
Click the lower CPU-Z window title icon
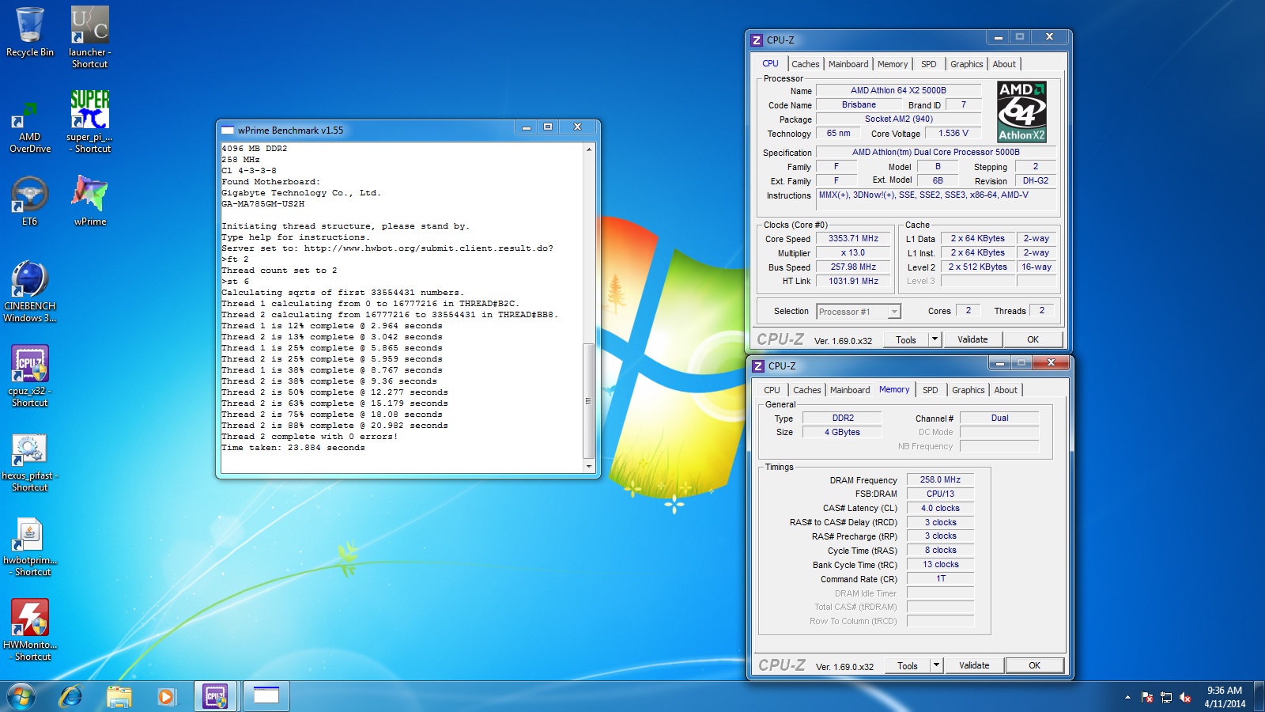pos(758,366)
